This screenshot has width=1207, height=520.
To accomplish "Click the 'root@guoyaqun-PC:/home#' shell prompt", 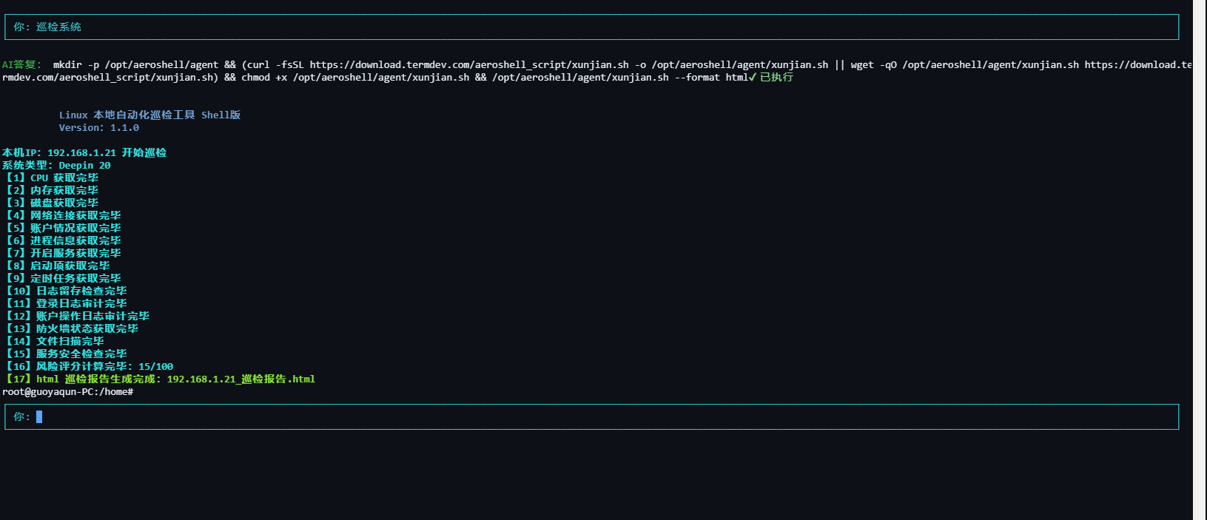I will click(x=67, y=391).
